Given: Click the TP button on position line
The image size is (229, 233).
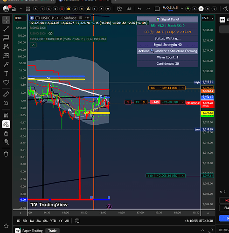Looking at the screenshot, I should [138, 102].
